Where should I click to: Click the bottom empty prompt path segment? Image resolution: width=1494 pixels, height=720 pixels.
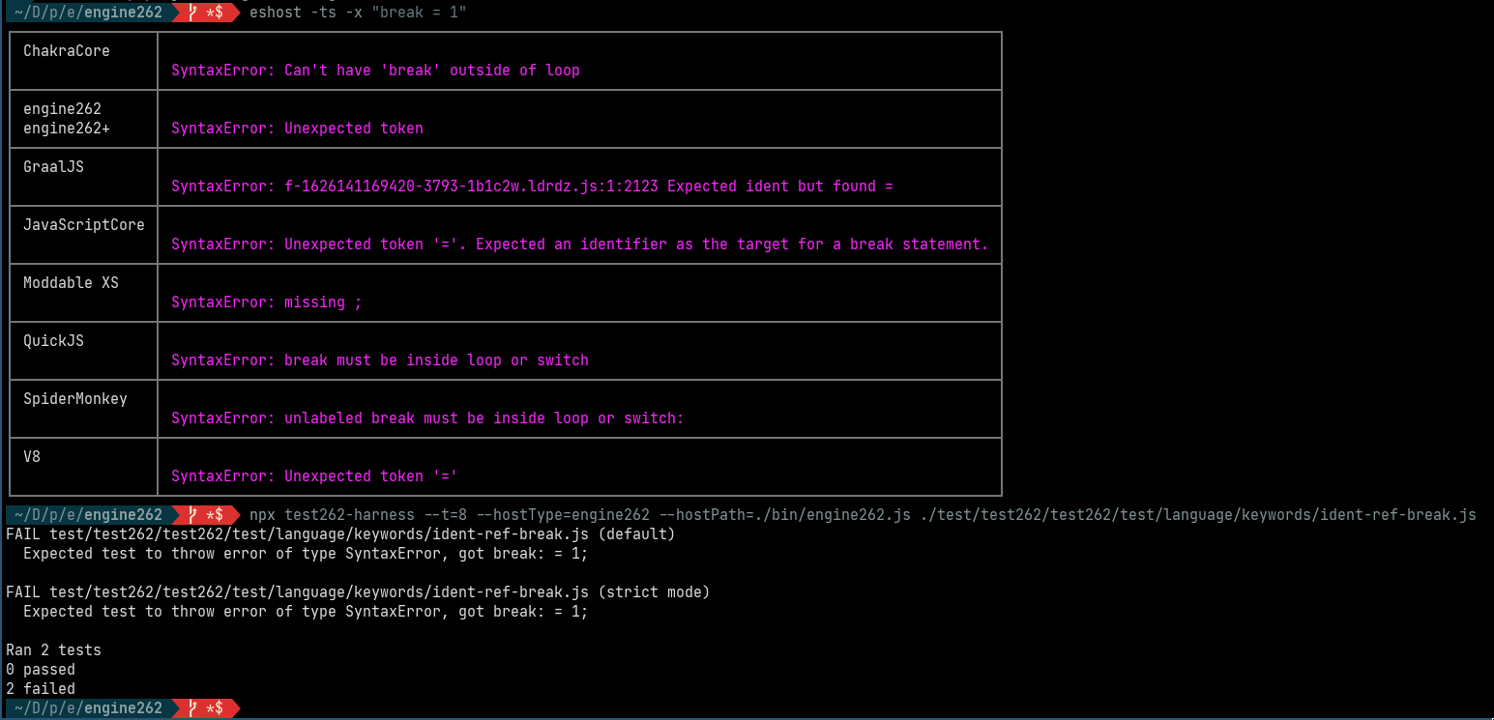pyautogui.click(x=88, y=708)
